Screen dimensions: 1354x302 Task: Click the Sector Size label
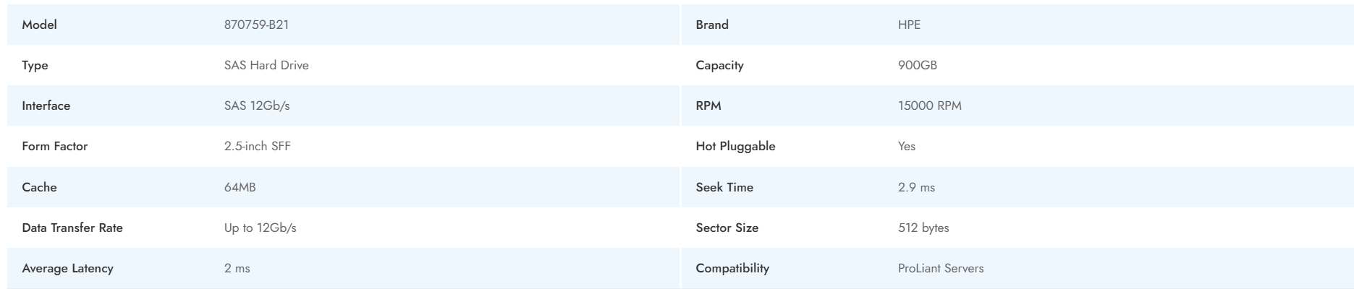[x=727, y=228]
